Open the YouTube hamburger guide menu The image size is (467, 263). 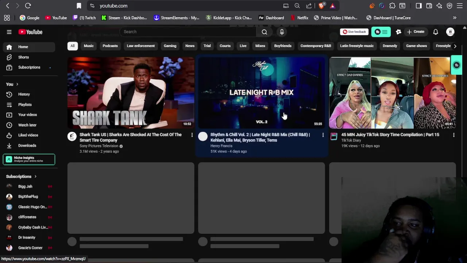click(9, 32)
